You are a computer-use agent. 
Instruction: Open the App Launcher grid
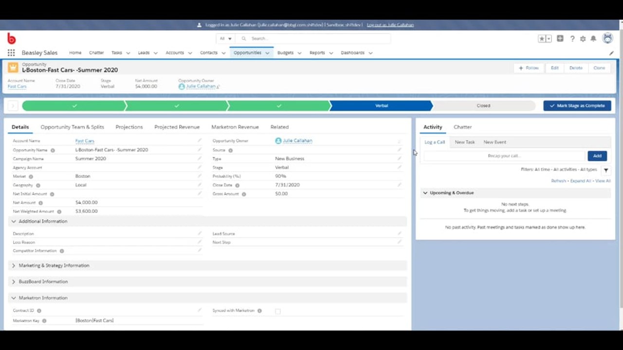tap(11, 52)
